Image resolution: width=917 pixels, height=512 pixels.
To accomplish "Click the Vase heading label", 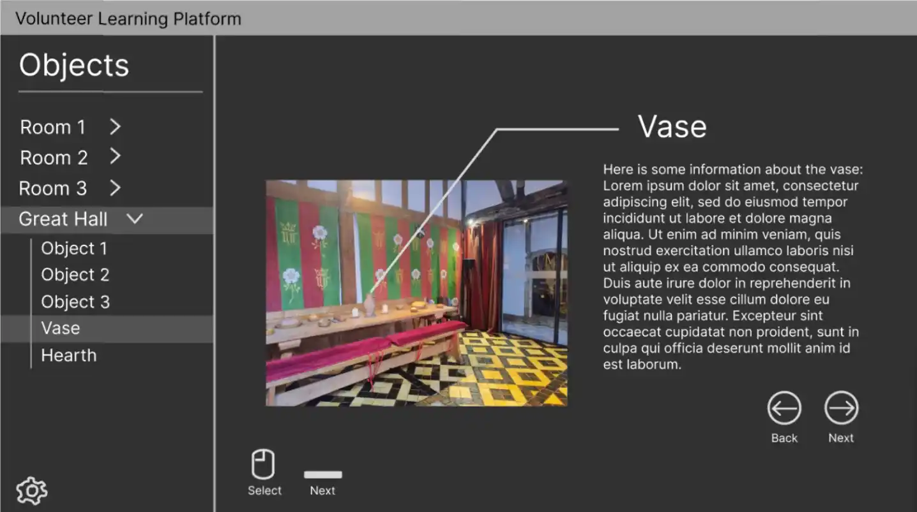I will click(672, 126).
